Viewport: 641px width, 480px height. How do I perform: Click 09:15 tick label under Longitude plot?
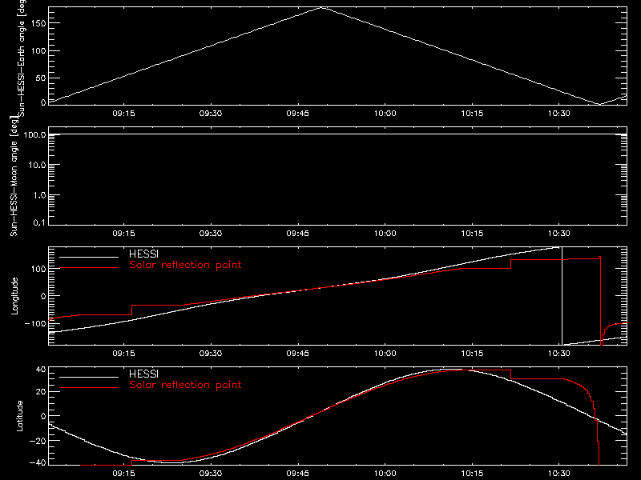click(x=123, y=354)
